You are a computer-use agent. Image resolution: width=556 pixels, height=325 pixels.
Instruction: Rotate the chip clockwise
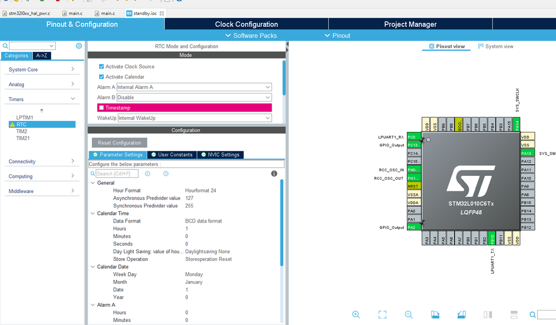pyautogui.click(x=435, y=314)
